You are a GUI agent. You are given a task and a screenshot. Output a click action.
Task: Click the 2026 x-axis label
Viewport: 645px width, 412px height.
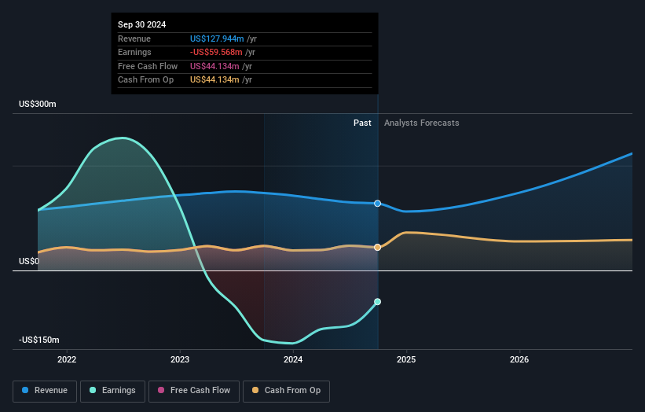(519, 360)
